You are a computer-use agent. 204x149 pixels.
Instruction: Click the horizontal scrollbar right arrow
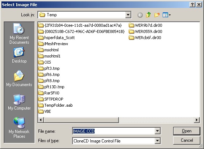tap(197, 120)
